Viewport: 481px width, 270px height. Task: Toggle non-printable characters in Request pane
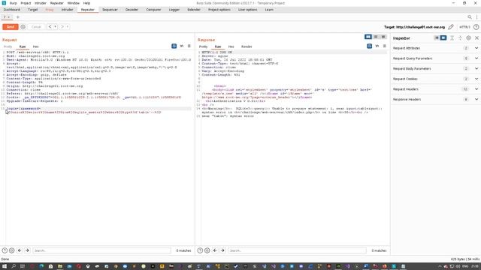[182, 46]
